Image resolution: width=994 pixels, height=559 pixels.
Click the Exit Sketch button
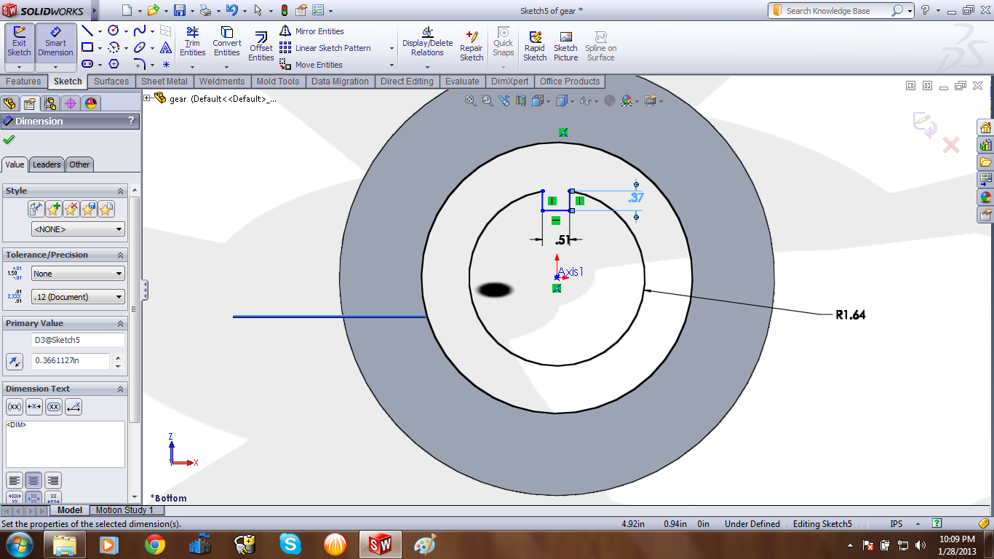tap(19, 43)
